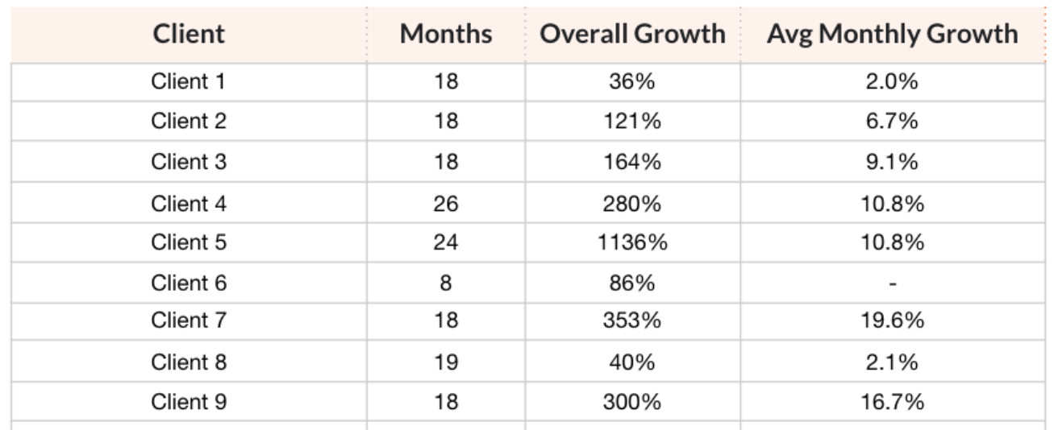Click the Client 5 cell
Image resolution: width=1058 pixels, height=430 pixels.
(189, 242)
